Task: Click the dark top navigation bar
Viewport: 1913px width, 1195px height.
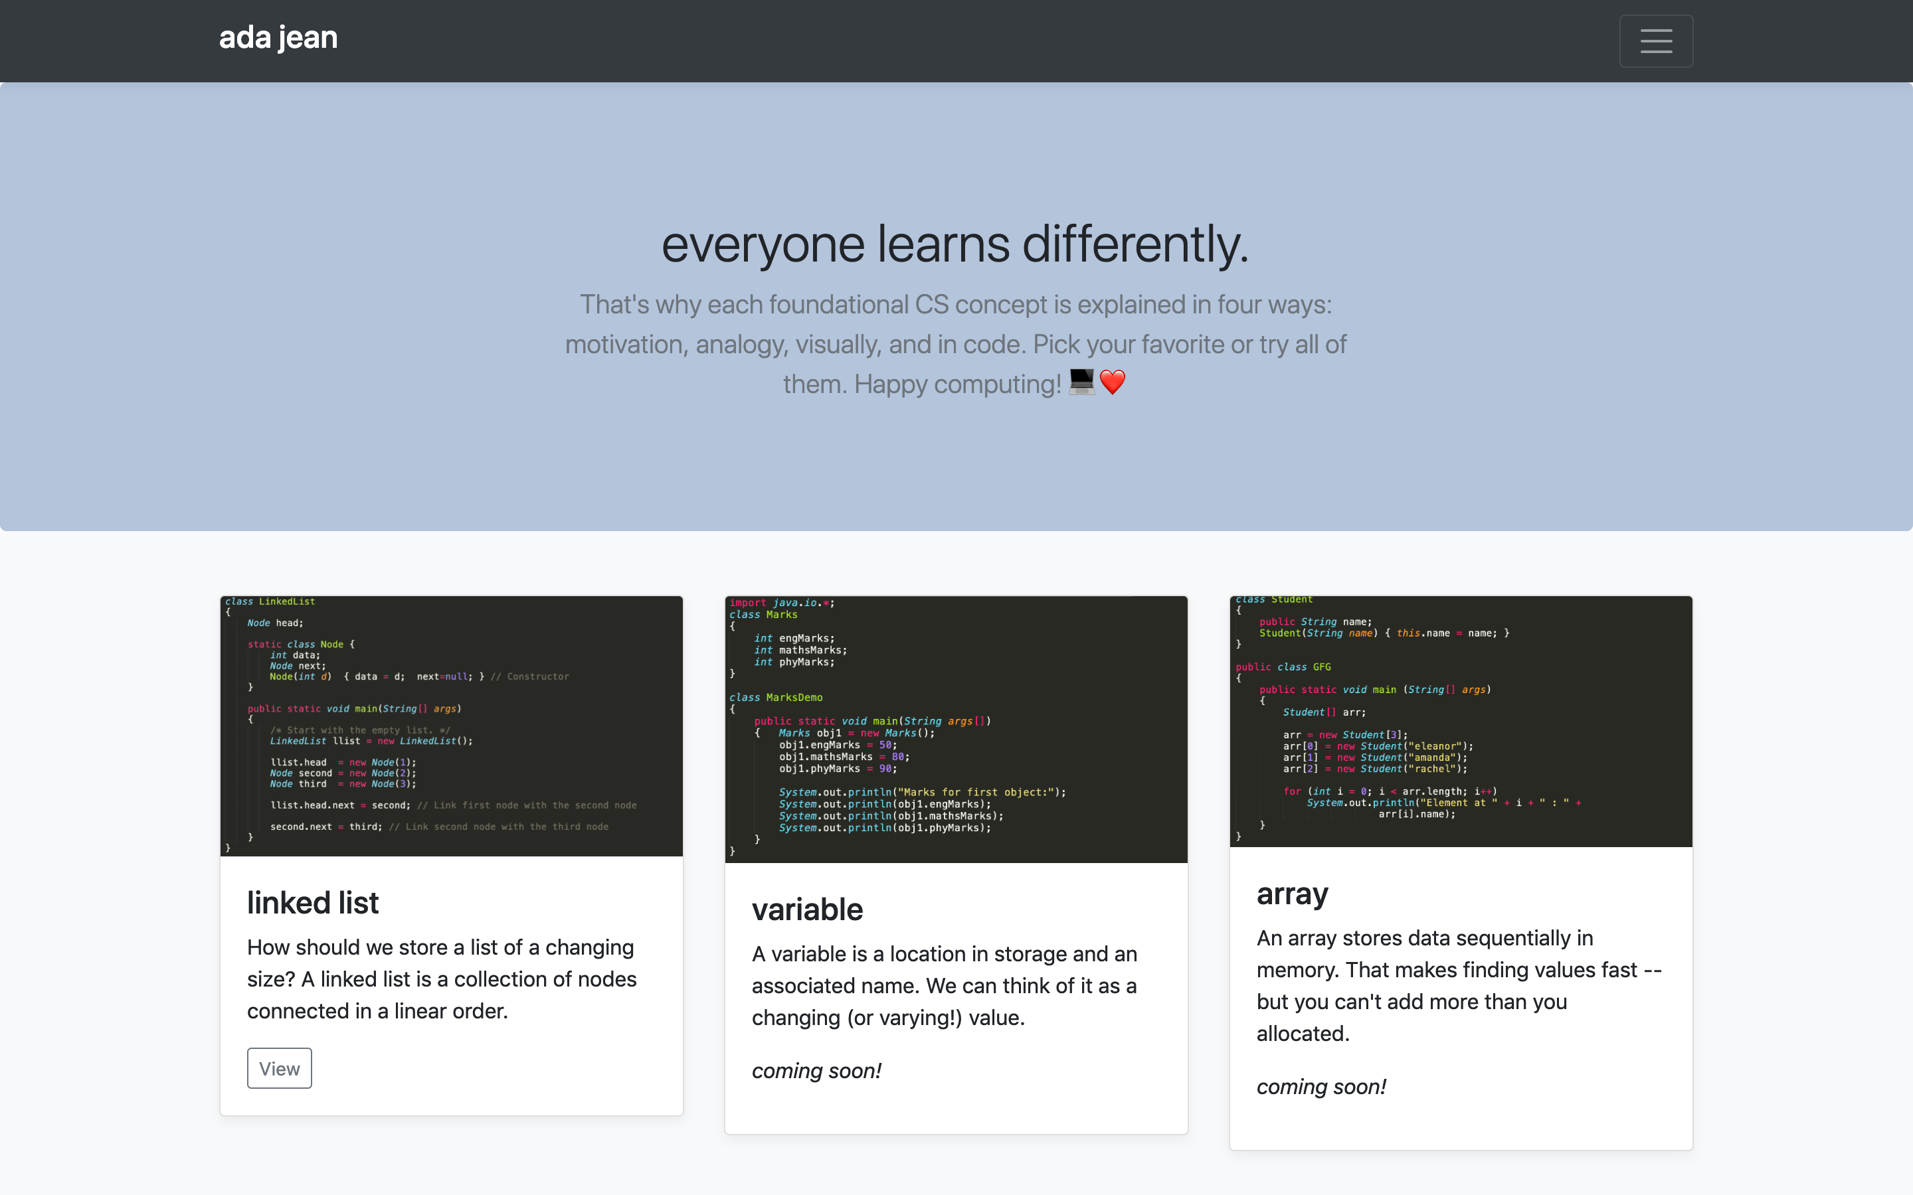Action: coord(949,41)
